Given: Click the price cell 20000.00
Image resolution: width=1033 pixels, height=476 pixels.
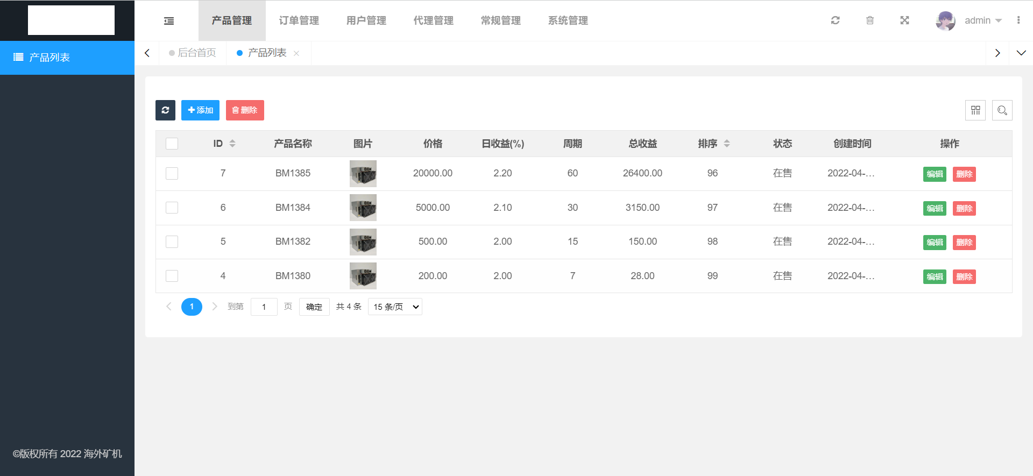Looking at the screenshot, I should click(433, 173).
